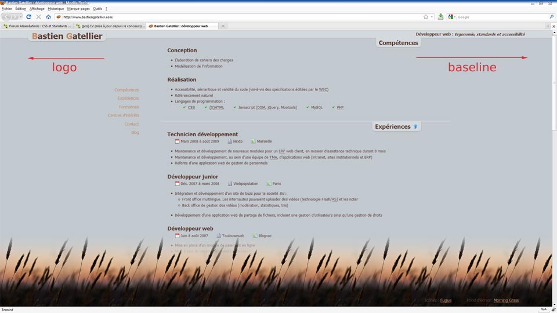Click company icon next to Nexto

[230, 141]
